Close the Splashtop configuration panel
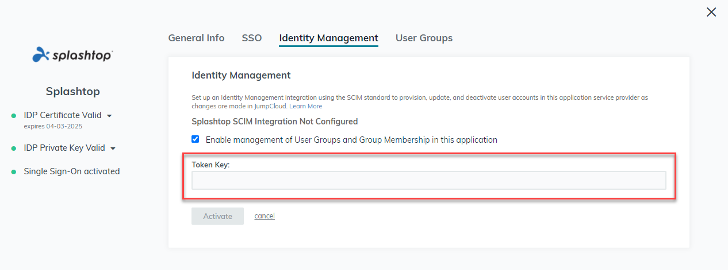This screenshot has width=728, height=270. click(711, 12)
